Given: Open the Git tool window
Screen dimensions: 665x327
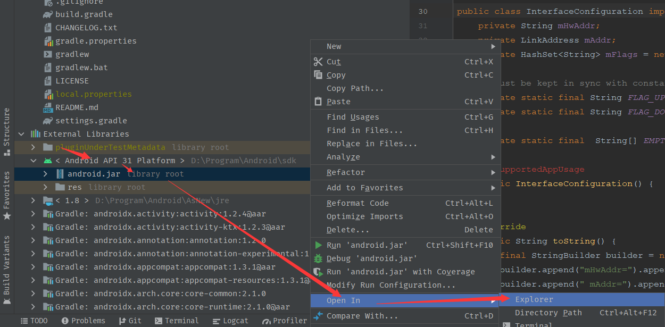Looking at the screenshot, I should (130, 321).
